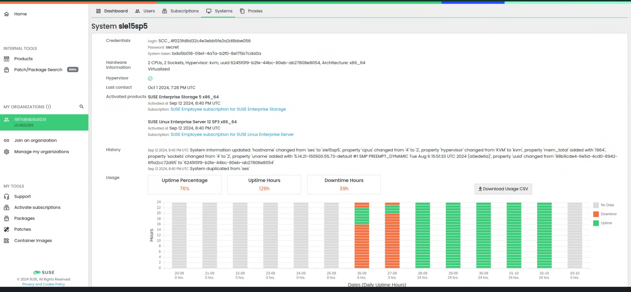Switch to the Dashboard tab
Viewport: 631px width, 292px height.
(x=112, y=11)
